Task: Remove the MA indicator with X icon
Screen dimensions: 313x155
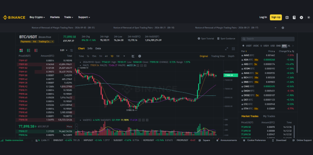Action: (x=145, y=65)
